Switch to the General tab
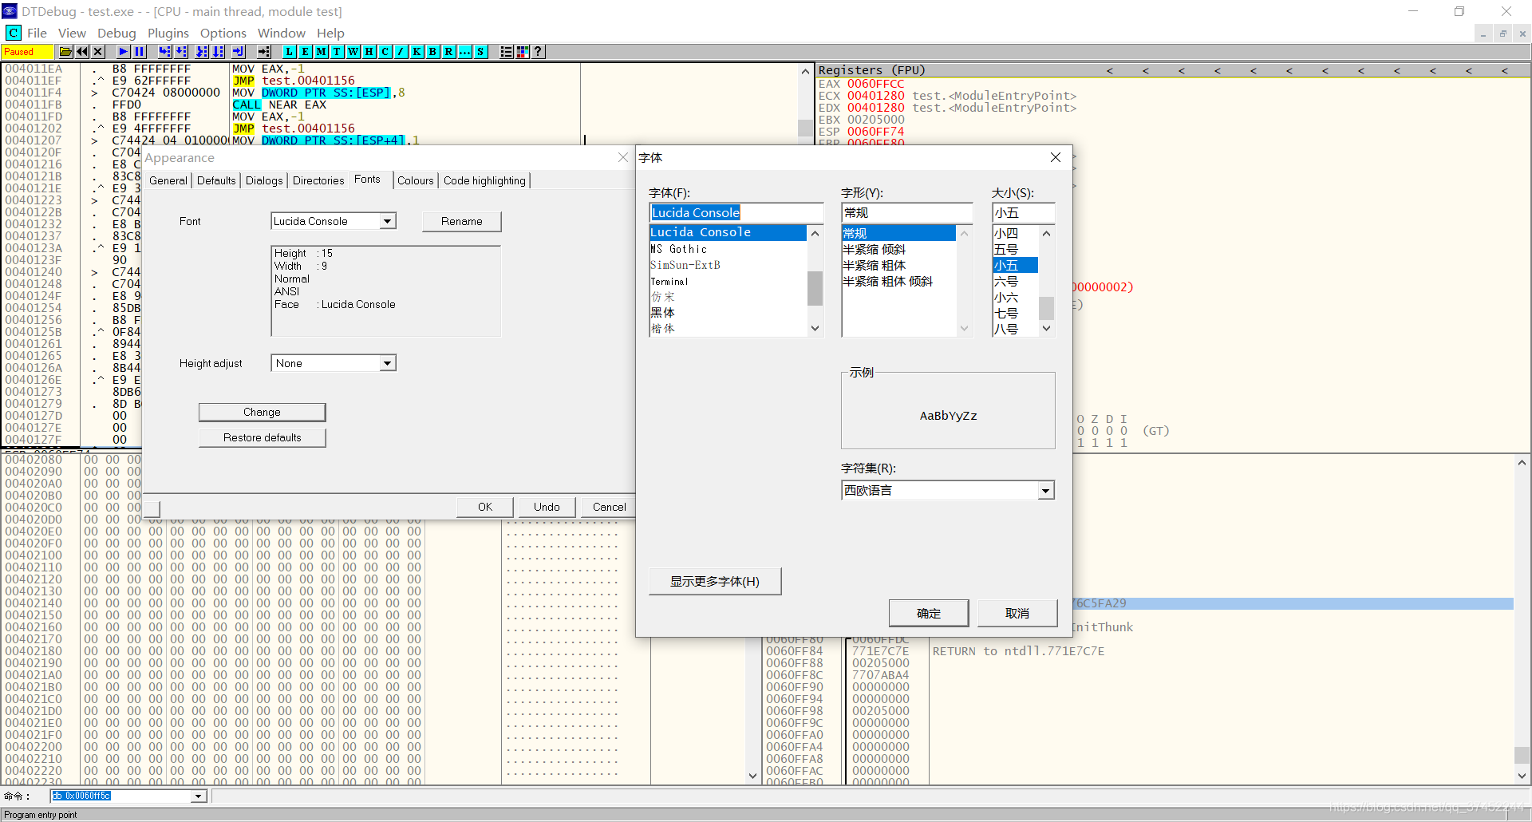 coord(168,180)
